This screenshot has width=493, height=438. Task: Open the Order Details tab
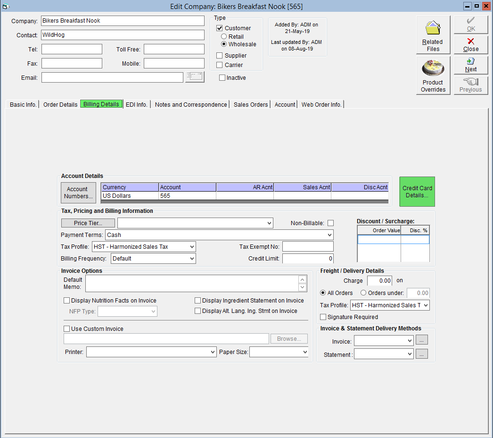[60, 104]
